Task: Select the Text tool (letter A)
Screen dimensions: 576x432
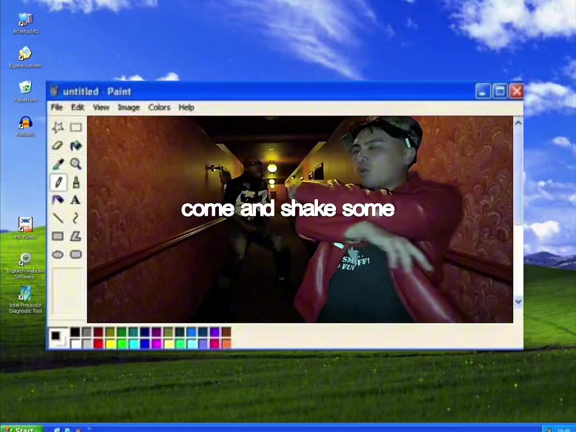Action: coord(76,200)
